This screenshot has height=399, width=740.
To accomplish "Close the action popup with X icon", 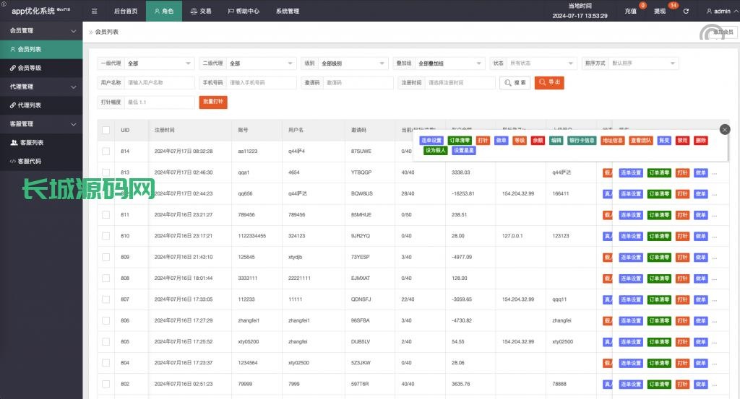I will (725, 129).
